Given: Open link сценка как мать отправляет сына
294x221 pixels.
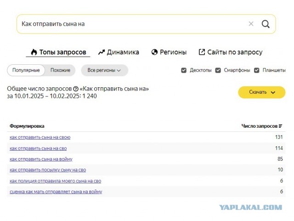Looking at the screenshot, I should point(56,192).
